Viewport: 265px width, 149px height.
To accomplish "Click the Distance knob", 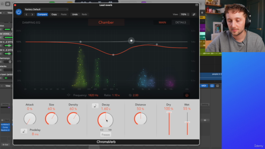I will pos(140,119).
